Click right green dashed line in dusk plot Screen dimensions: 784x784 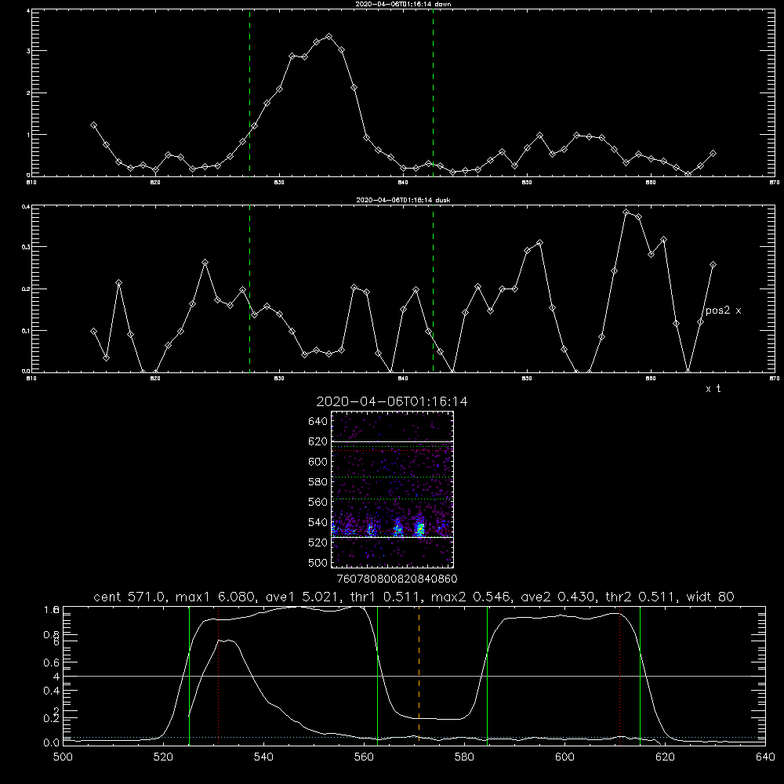(x=433, y=289)
